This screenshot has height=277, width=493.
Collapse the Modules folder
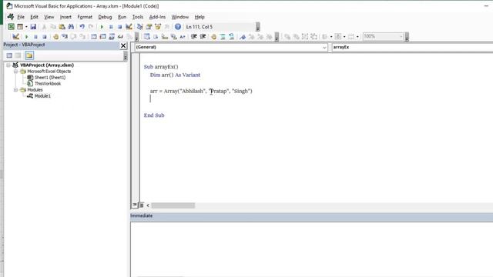coord(15,90)
